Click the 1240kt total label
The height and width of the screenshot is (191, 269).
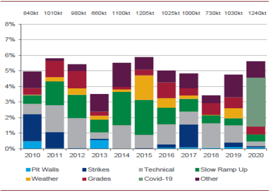pos(257,13)
